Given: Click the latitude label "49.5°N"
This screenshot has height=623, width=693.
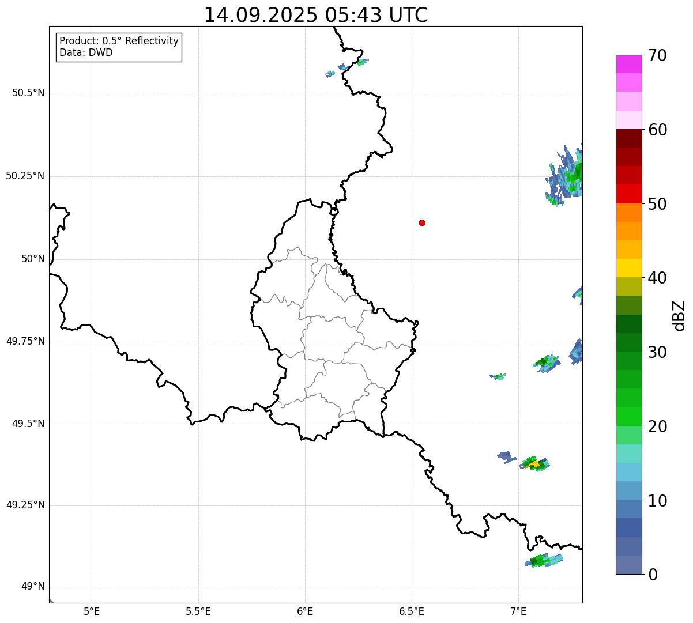Looking at the screenshot, I should click(28, 424).
